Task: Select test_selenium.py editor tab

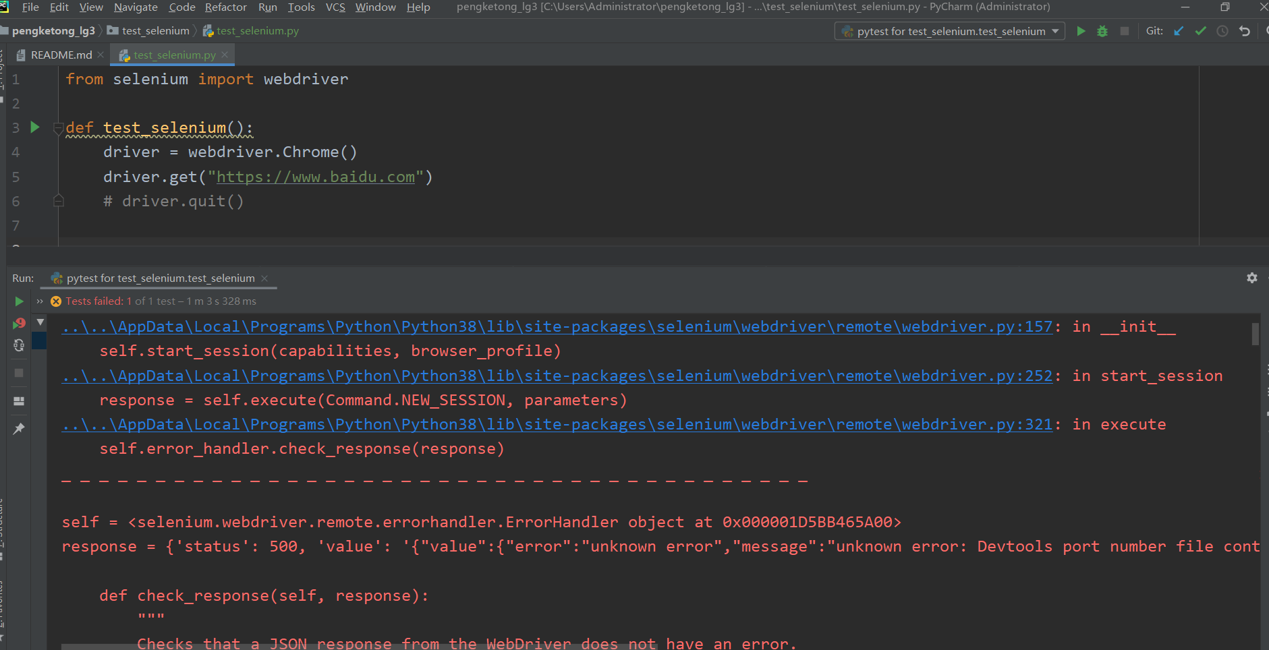Action: 174,55
